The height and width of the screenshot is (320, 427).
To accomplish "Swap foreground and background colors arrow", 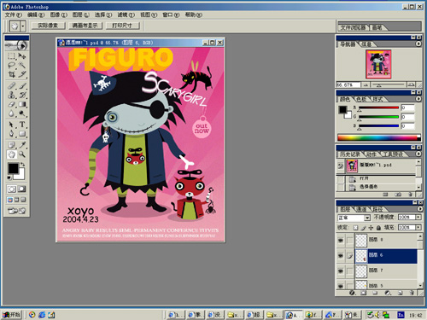I will tap(22, 165).
